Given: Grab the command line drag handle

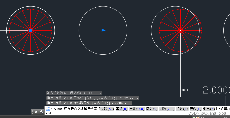Looking at the screenshot, I should (x=33, y=112).
